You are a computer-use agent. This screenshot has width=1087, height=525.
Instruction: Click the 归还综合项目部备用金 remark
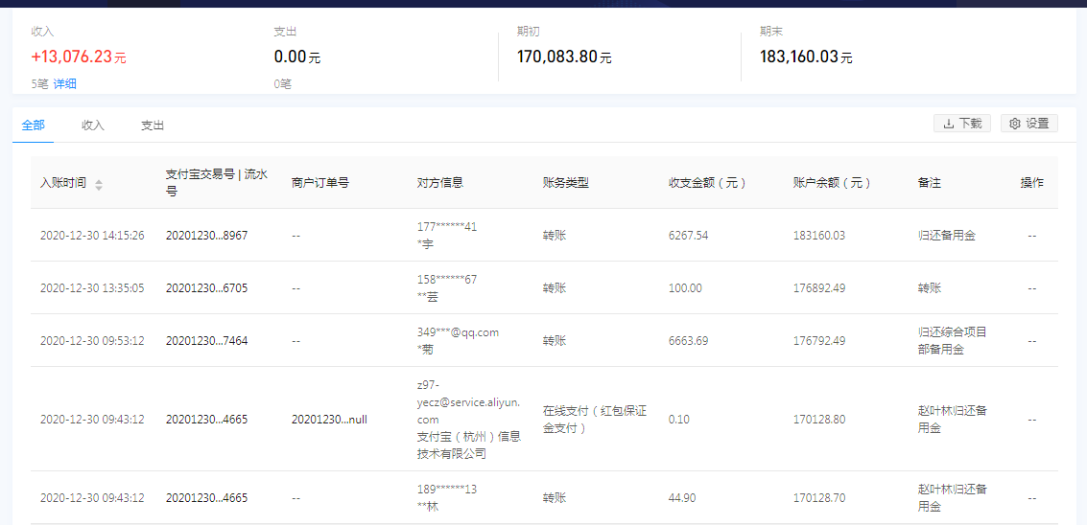[x=952, y=341]
